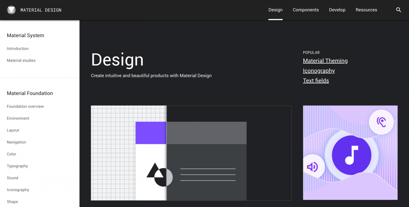Click the MATERIAL DESIGN header title
Viewport: 409px width, 207px height.
point(41,10)
